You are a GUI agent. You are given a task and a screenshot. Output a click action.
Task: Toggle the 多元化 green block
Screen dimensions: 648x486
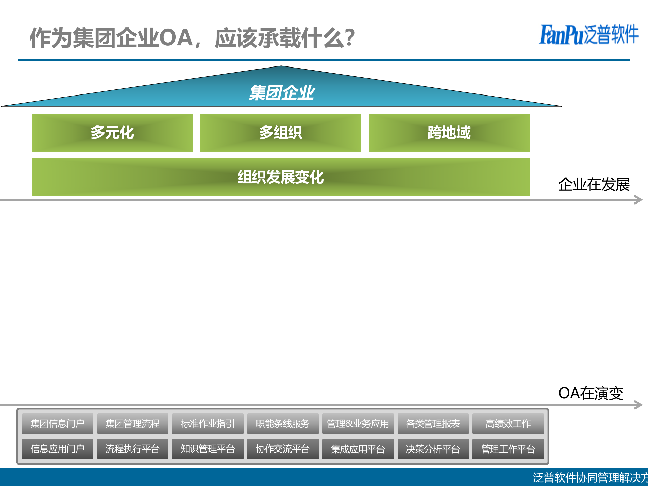coord(112,133)
